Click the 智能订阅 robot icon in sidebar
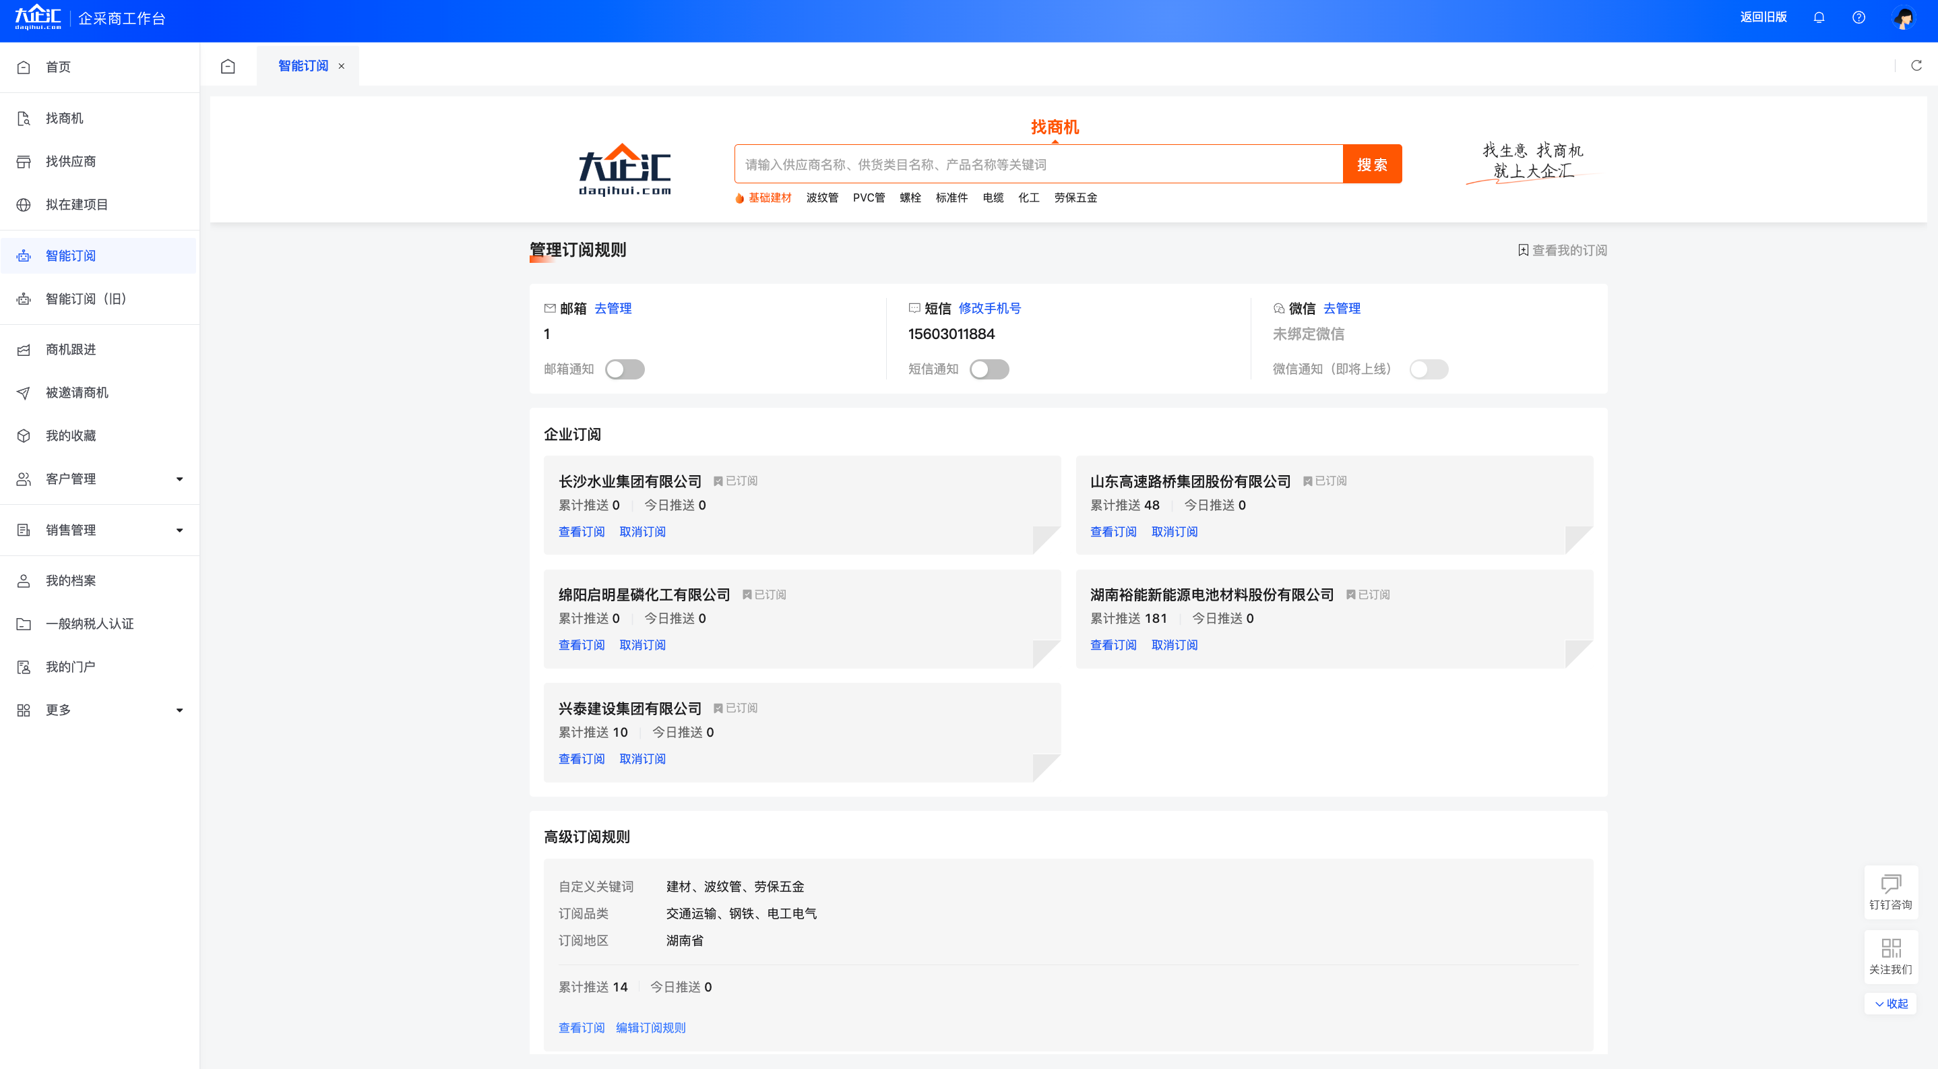Image resolution: width=1938 pixels, height=1069 pixels. [x=24, y=255]
